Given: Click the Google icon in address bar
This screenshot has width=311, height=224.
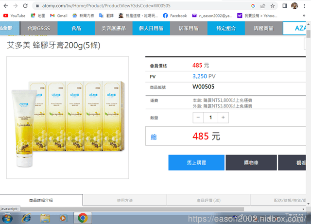Looking at the screenshot, I should click(253, 6).
